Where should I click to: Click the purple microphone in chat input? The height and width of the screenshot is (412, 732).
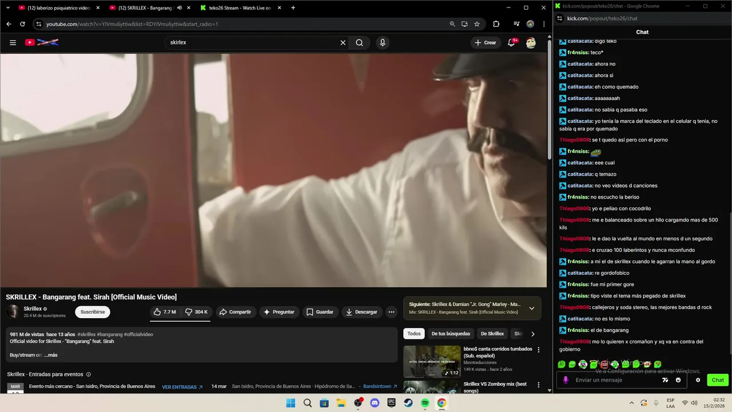(566, 380)
